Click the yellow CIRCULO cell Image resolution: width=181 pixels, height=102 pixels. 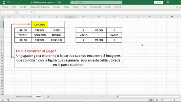[40, 25]
